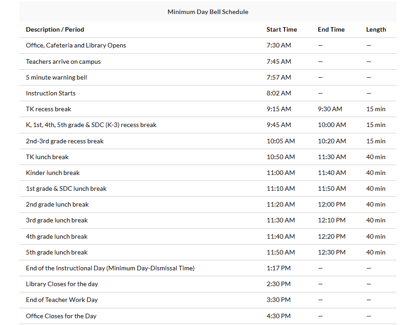The width and height of the screenshot is (415, 325).
Task: Select the Kinder lunch break label
Action: 53,173
